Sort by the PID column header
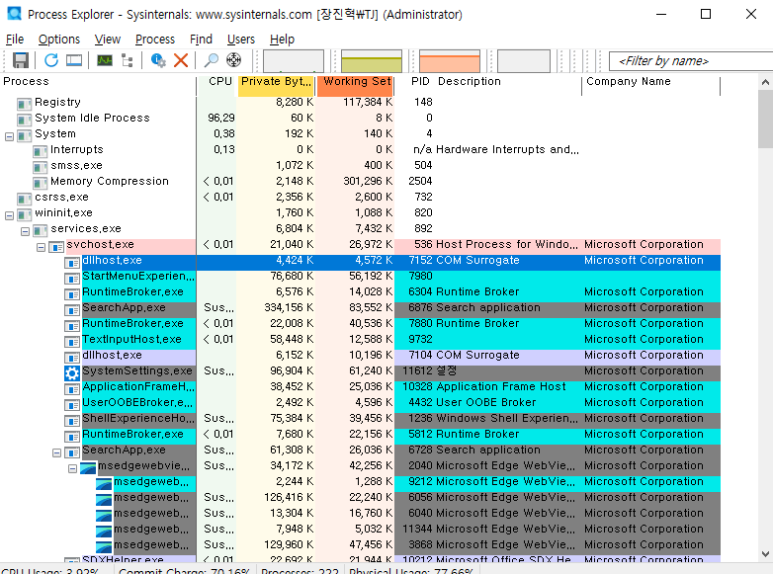Viewport: 773px width, 574px height. [x=415, y=81]
